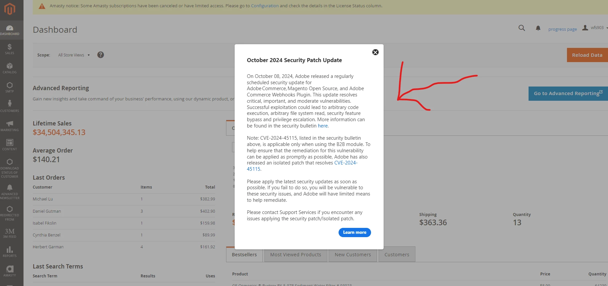Screen dimensions: 608x286
Task: Switch to the Customers tab
Action: [x=397, y=255]
